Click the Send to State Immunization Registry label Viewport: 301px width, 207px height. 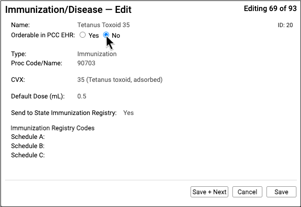(x=64, y=113)
